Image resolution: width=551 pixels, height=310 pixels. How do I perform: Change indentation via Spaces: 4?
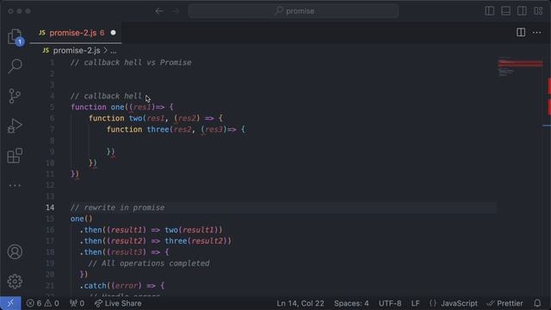[351, 303]
